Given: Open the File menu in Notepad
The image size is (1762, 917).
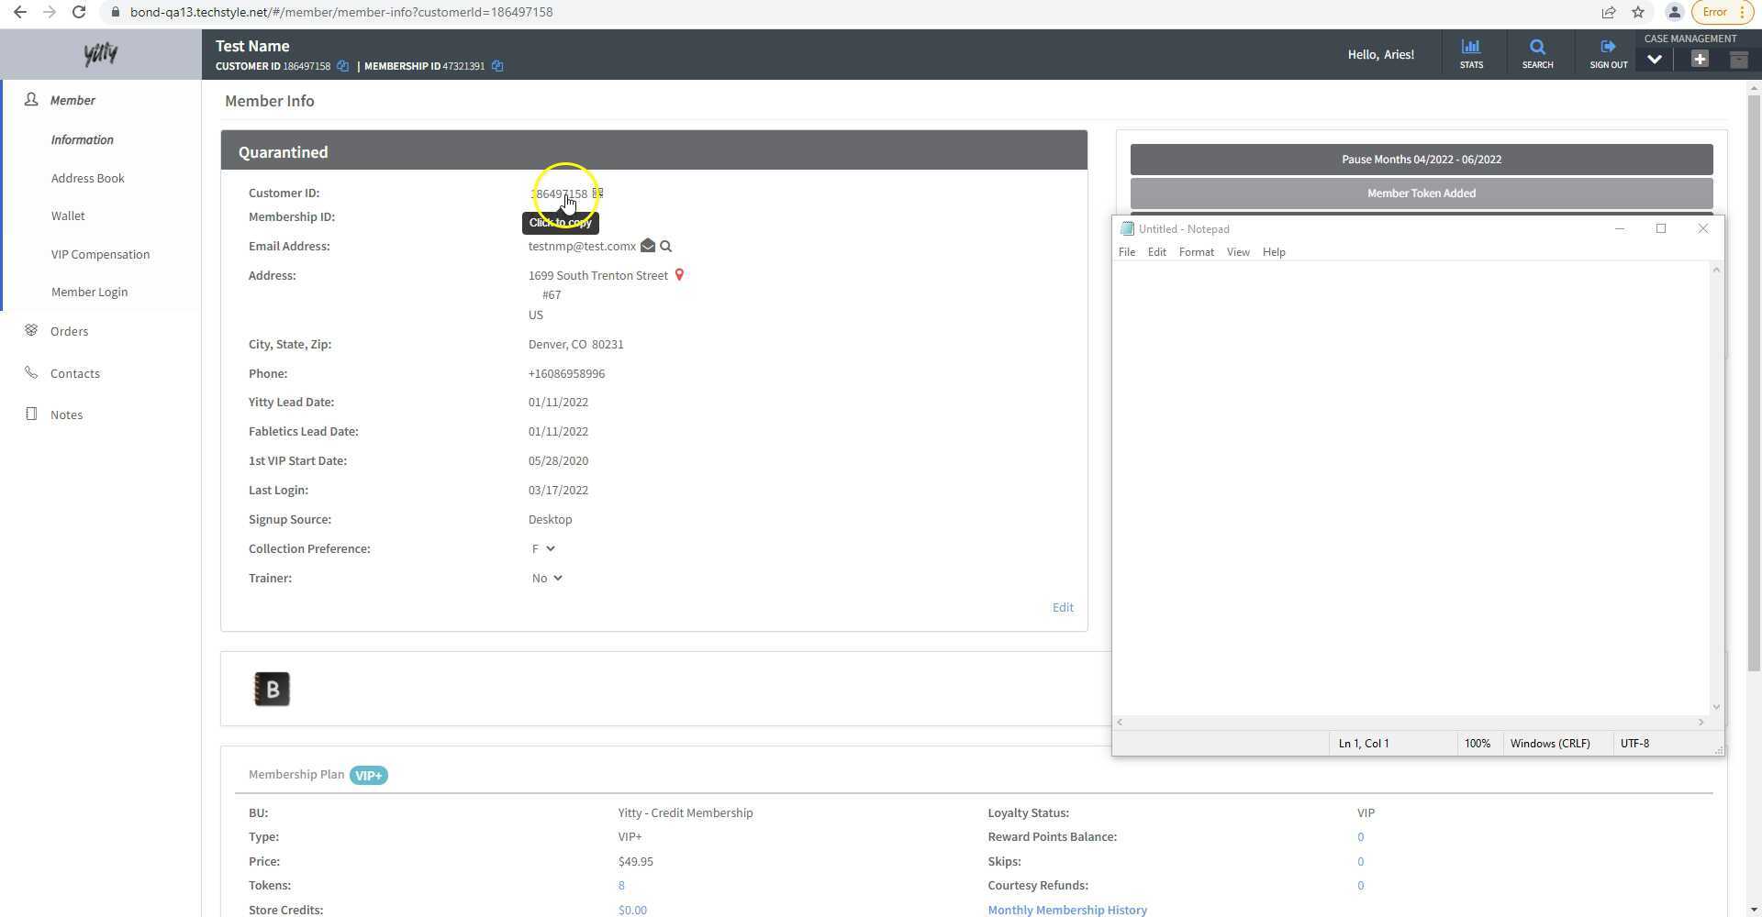Looking at the screenshot, I should [x=1127, y=252].
